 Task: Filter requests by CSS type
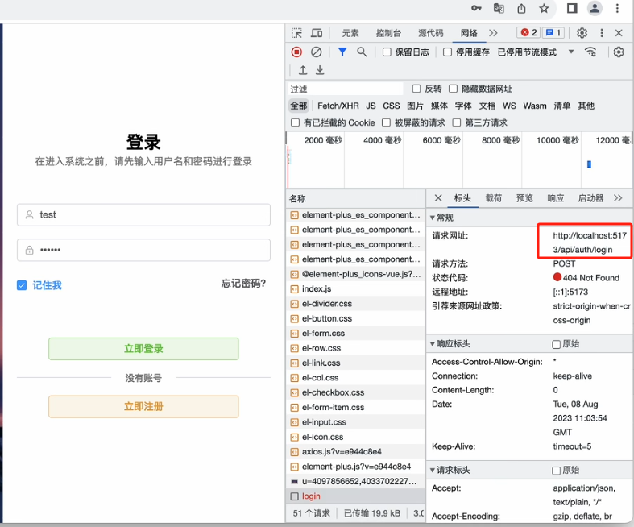click(391, 106)
